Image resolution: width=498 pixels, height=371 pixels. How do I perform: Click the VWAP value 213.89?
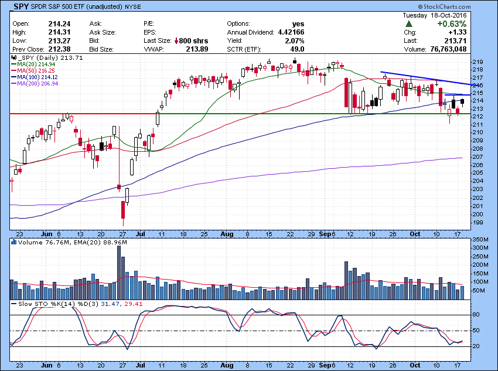click(197, 49)
